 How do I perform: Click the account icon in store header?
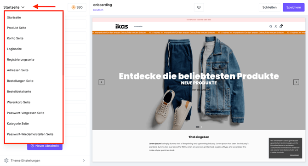(275, 26)
